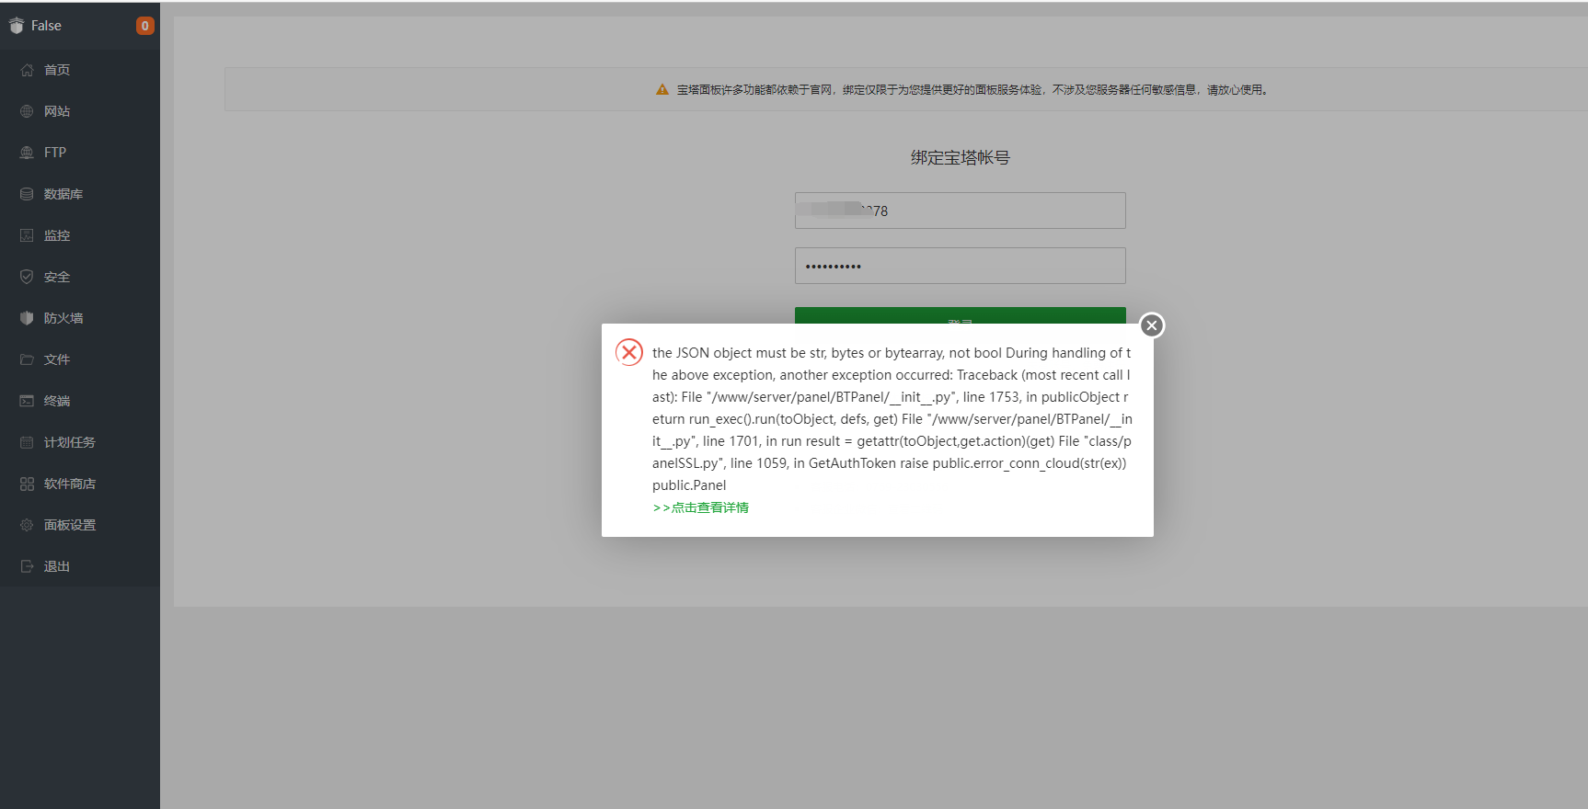The image size is (1588, 809).
Task: Click the password input field
Action: [x=961, y=266]
